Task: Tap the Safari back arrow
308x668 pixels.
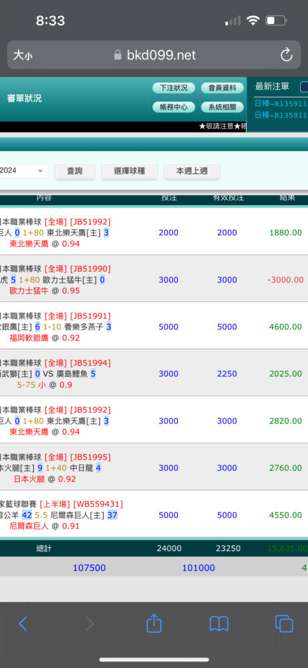Action: point(23,624)
